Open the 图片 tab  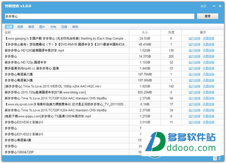42,27
